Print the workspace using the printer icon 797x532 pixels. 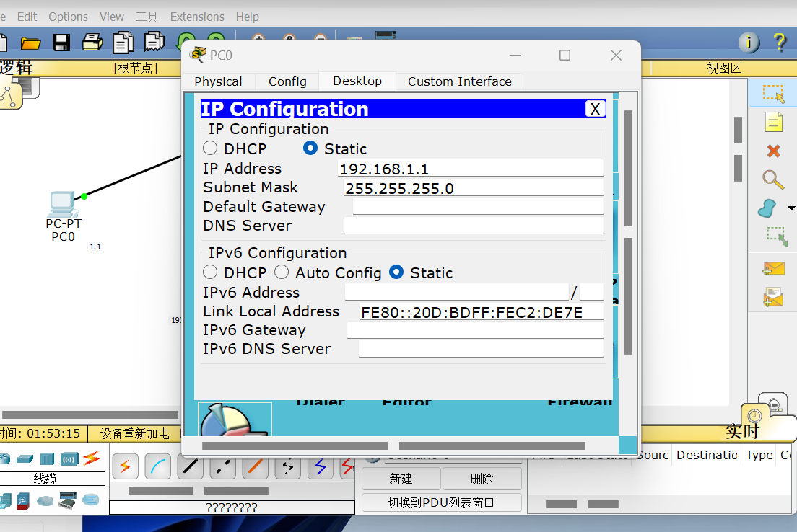tap(92, 42)
